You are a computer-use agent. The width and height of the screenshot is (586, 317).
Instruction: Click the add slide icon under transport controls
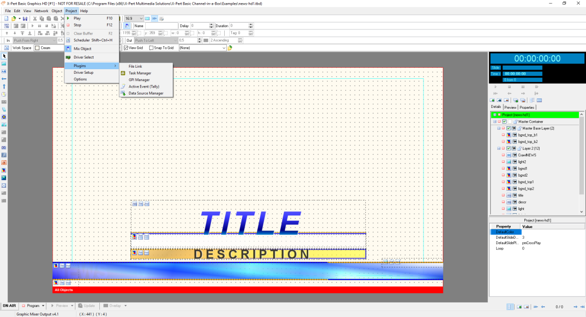coord(492,100)
